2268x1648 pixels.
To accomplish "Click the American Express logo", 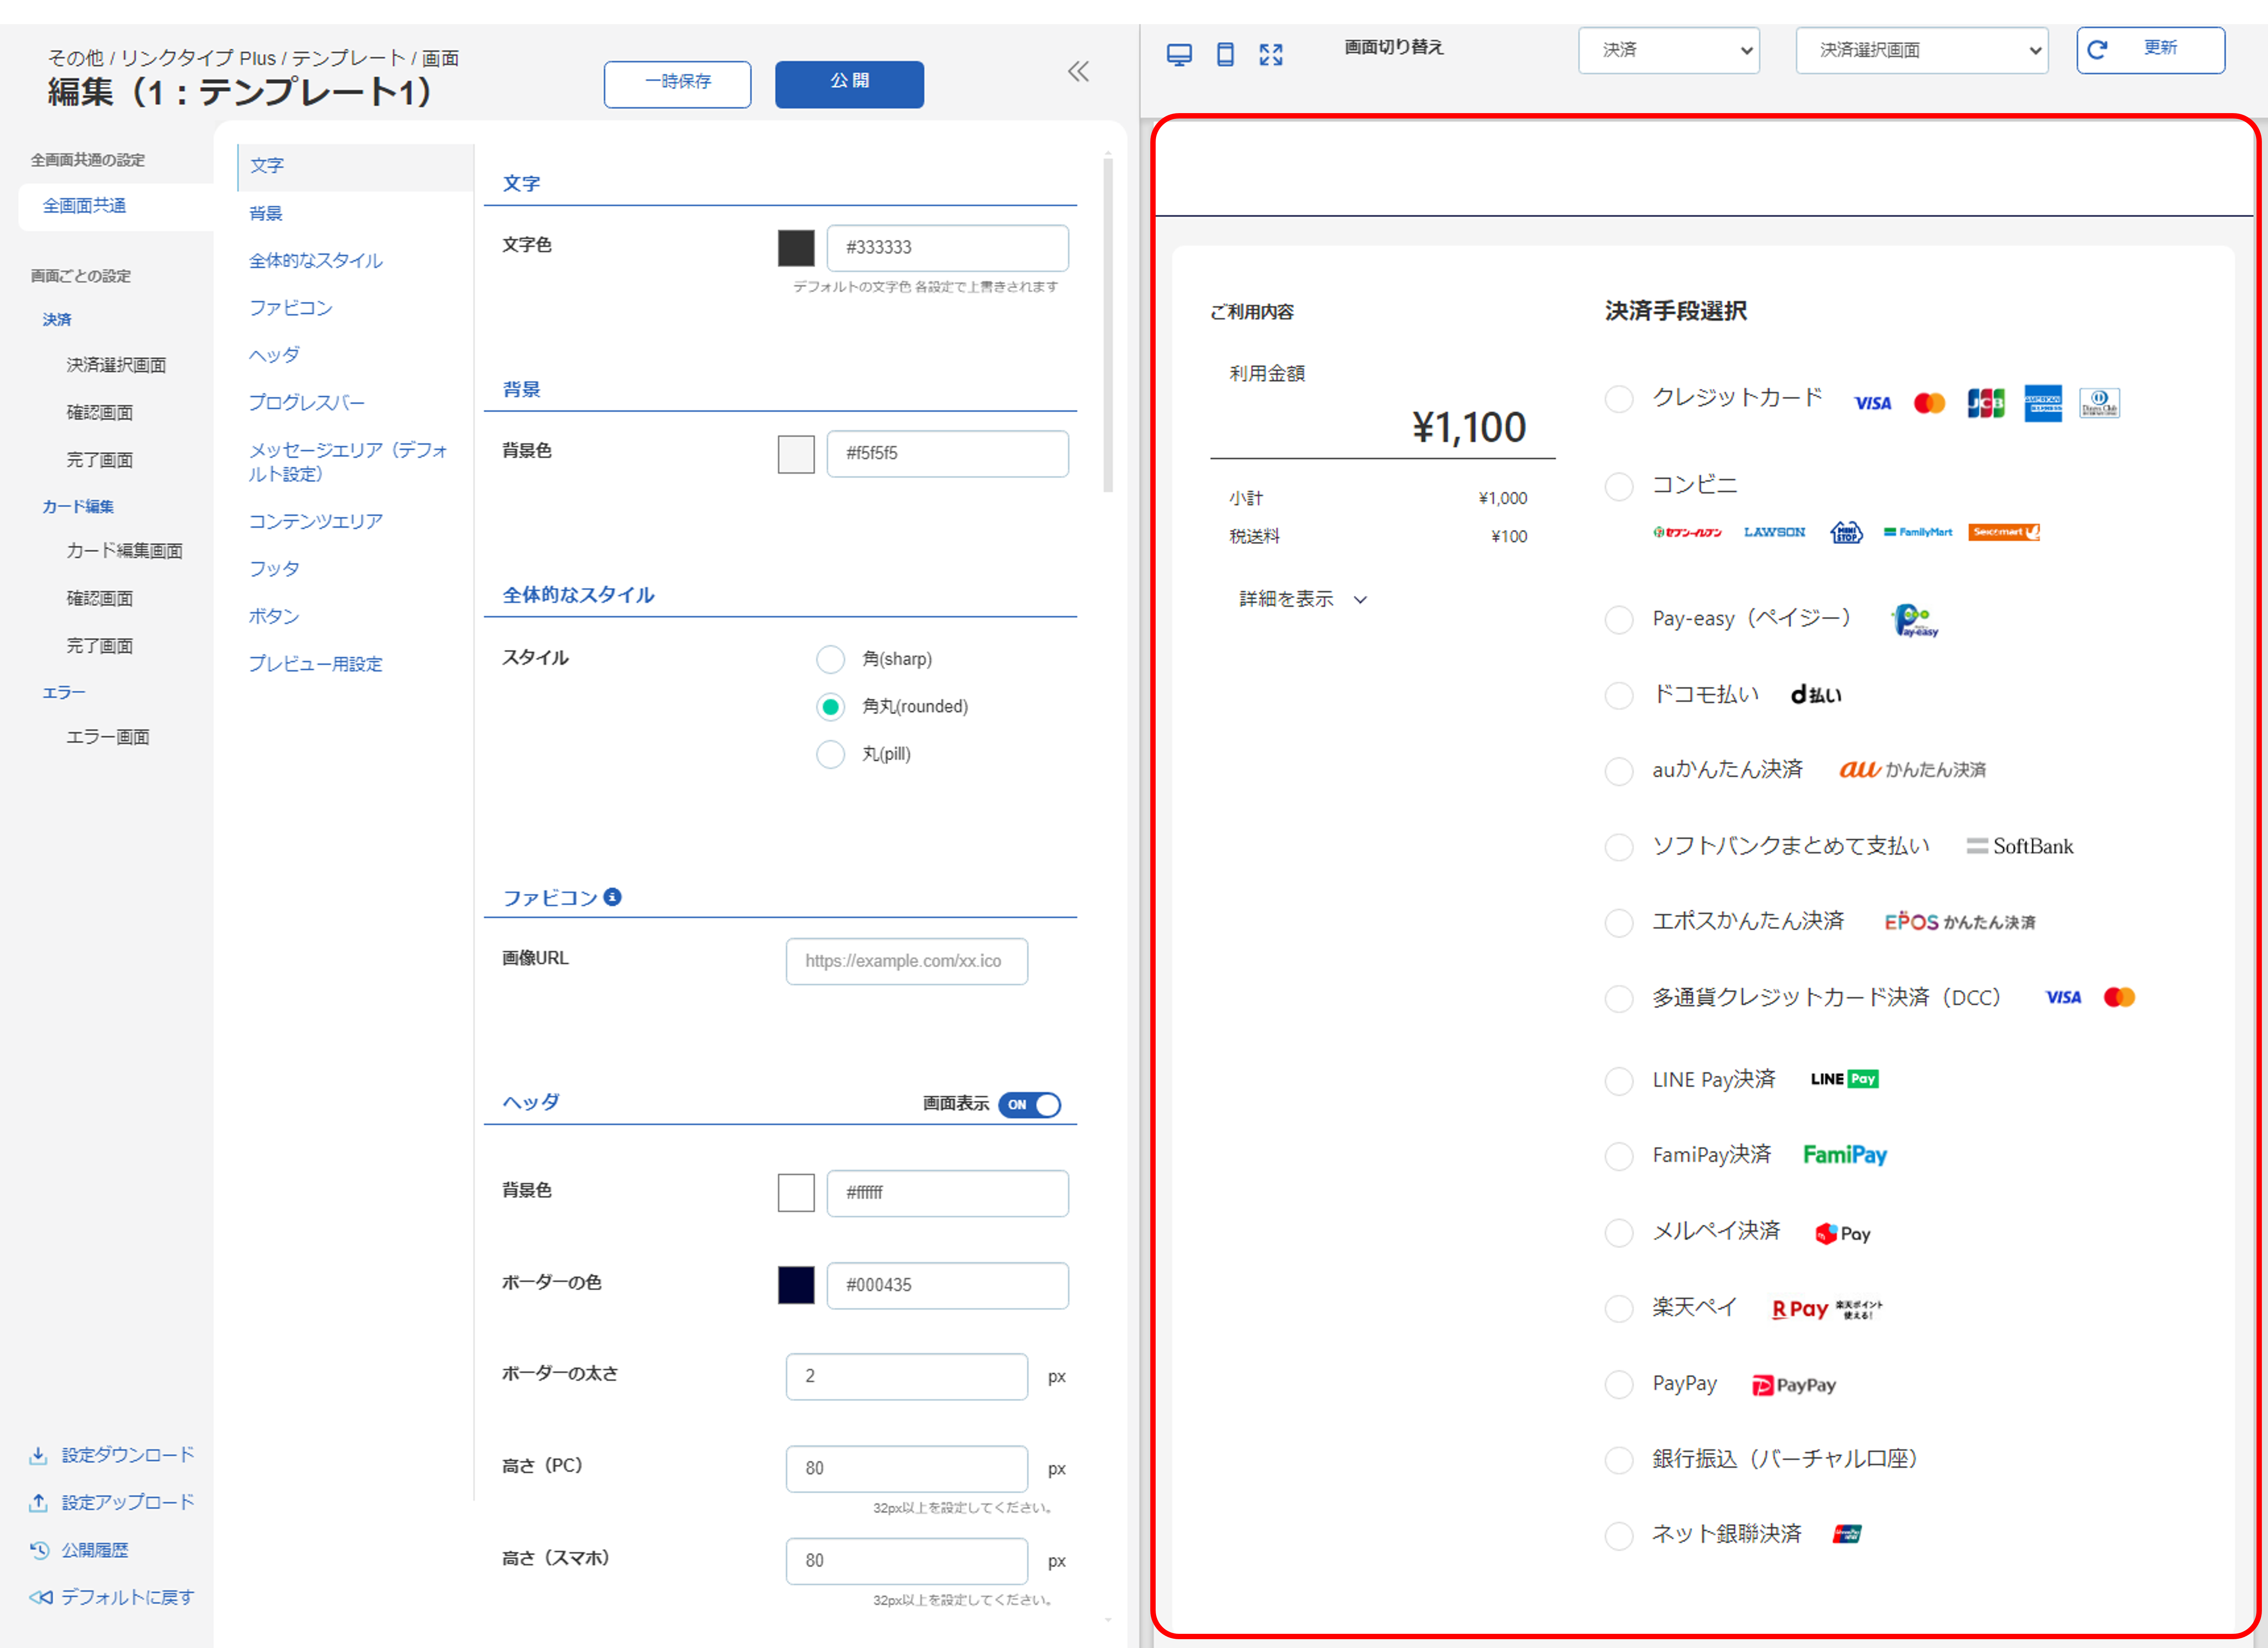I will (2043, 403).
